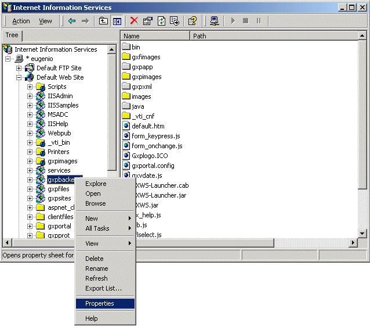This screenshot has width=370, height=326.
Task: Open the View menu in menubar
Action: pyautogui.click(x=45, y=21)
